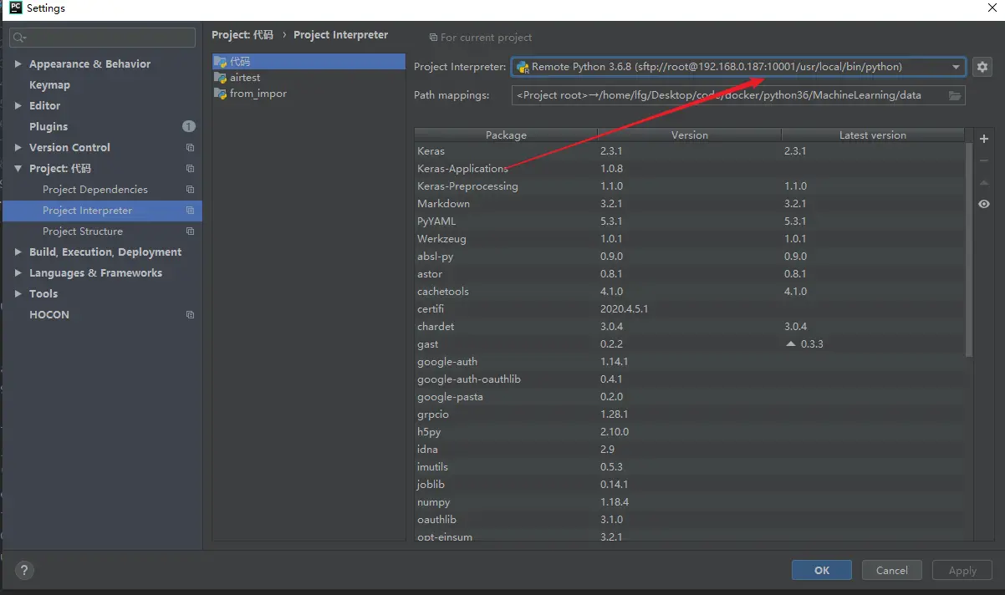Click copy icon beside Version Control
Image resolution: width=1005 pixels, height=595 pixels.
click(x=190, y=148)
